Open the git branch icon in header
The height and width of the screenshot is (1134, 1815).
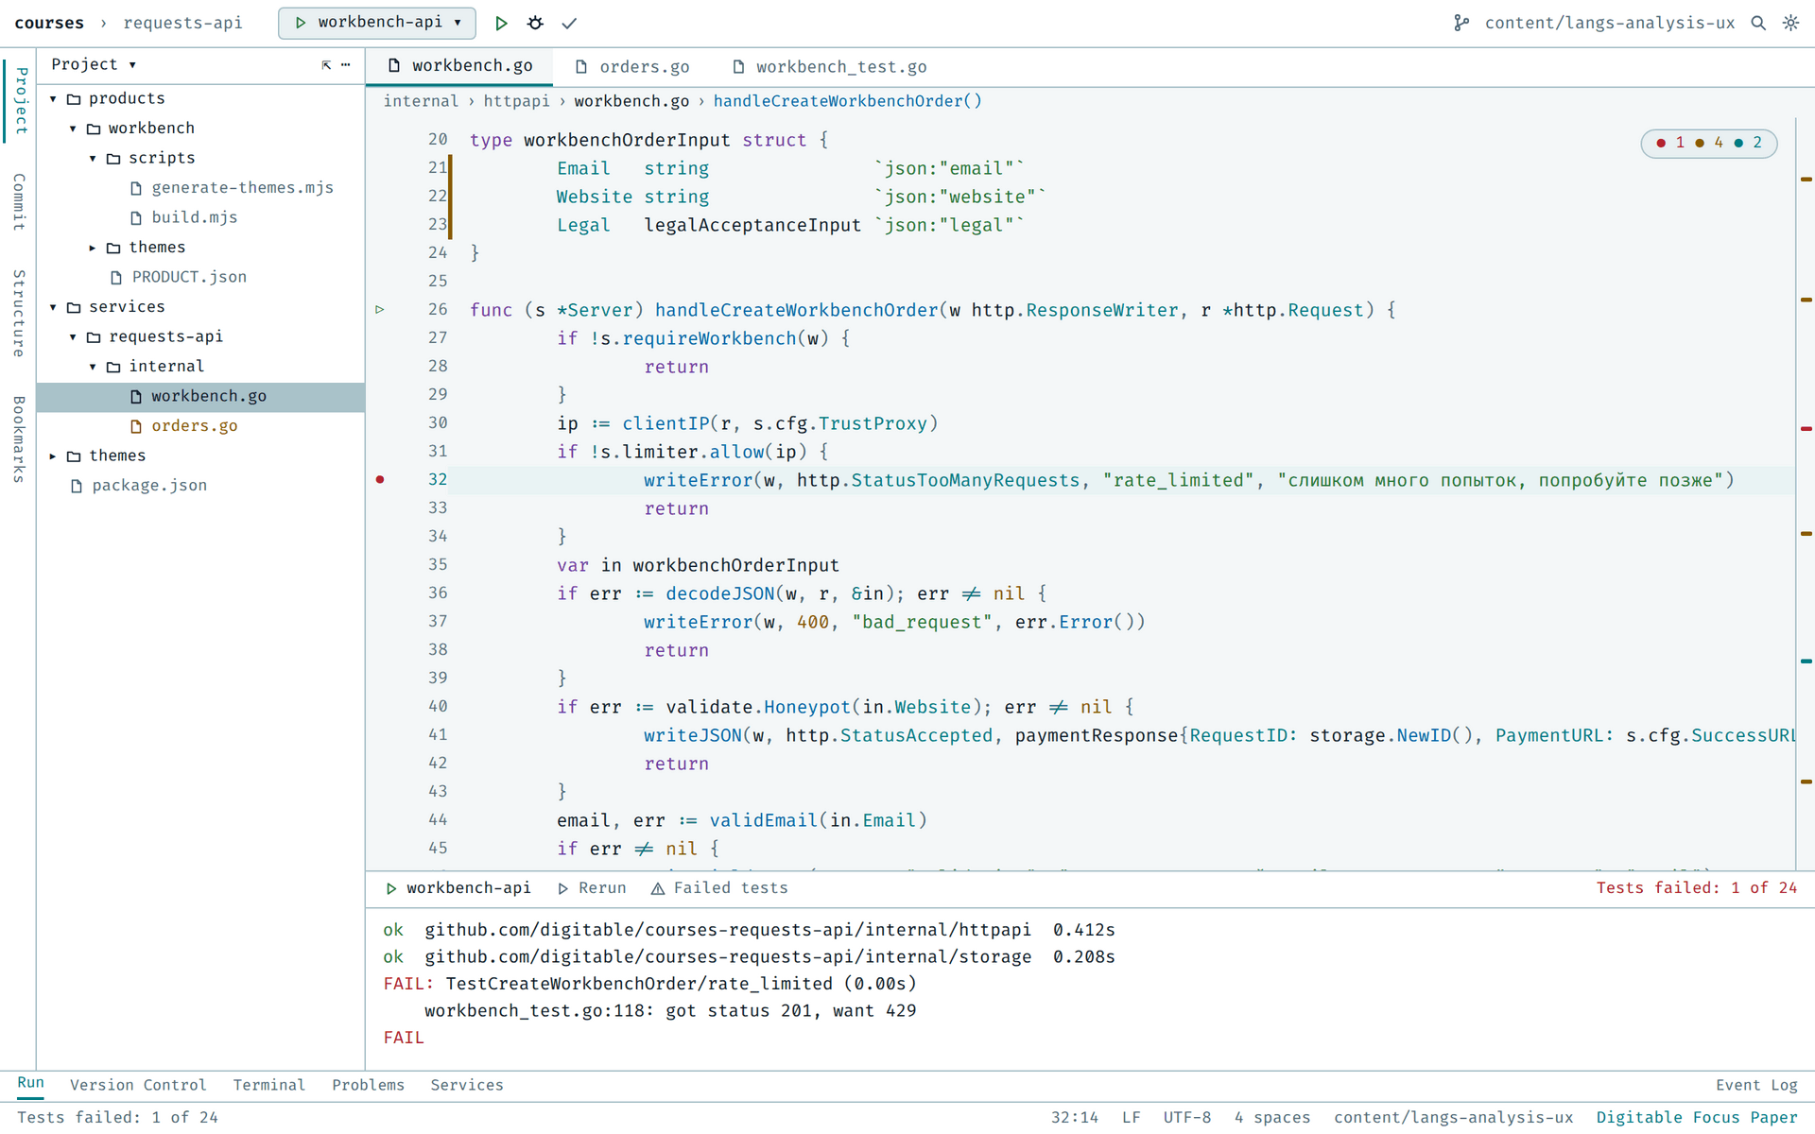(x=1461, y=23)
